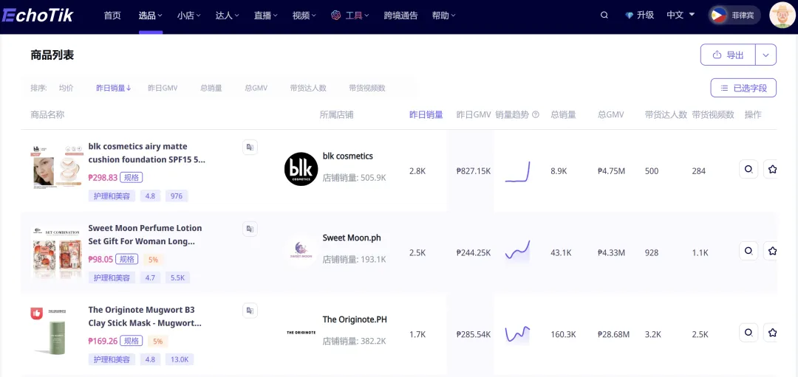Screen dimensions: 798x377
Task: Open Originote clay stick thumbnail
Action: coord(58,331)
